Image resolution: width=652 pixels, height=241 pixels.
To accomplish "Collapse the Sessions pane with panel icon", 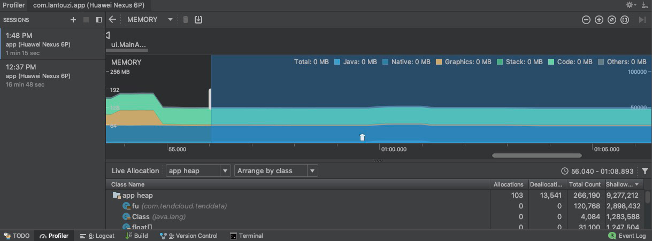I will pos(99,20).
